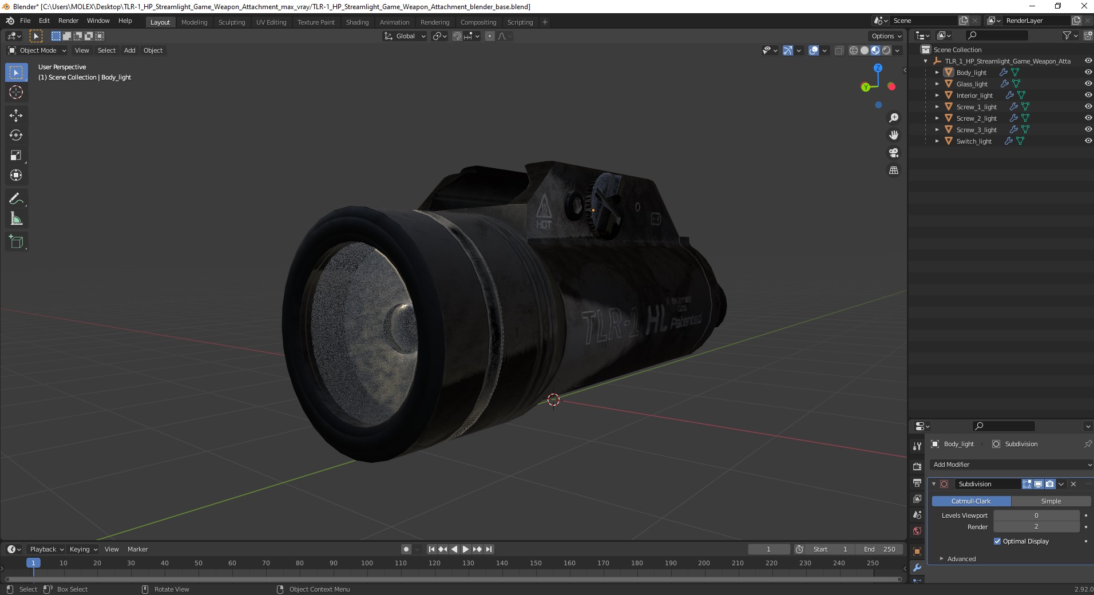Open the Keying dropdown menu
This screenshot has height=595, width=1094.
pos(84,549)
